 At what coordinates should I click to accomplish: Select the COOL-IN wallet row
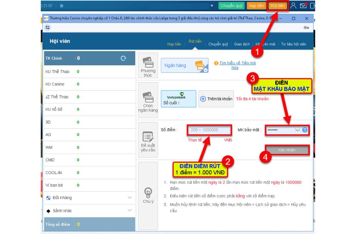pyautogui.click(x=89, y=173)
